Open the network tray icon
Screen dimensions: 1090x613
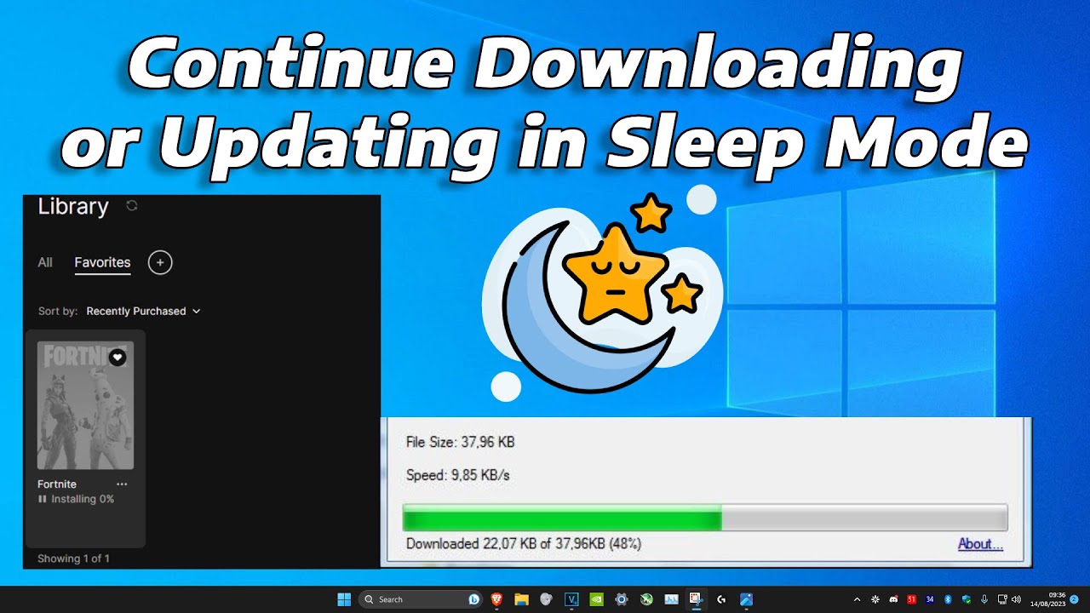click(x=1002, y=599)
